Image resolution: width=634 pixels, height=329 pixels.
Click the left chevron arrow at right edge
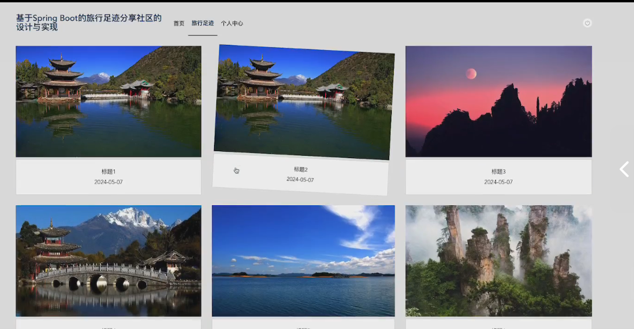624,169
